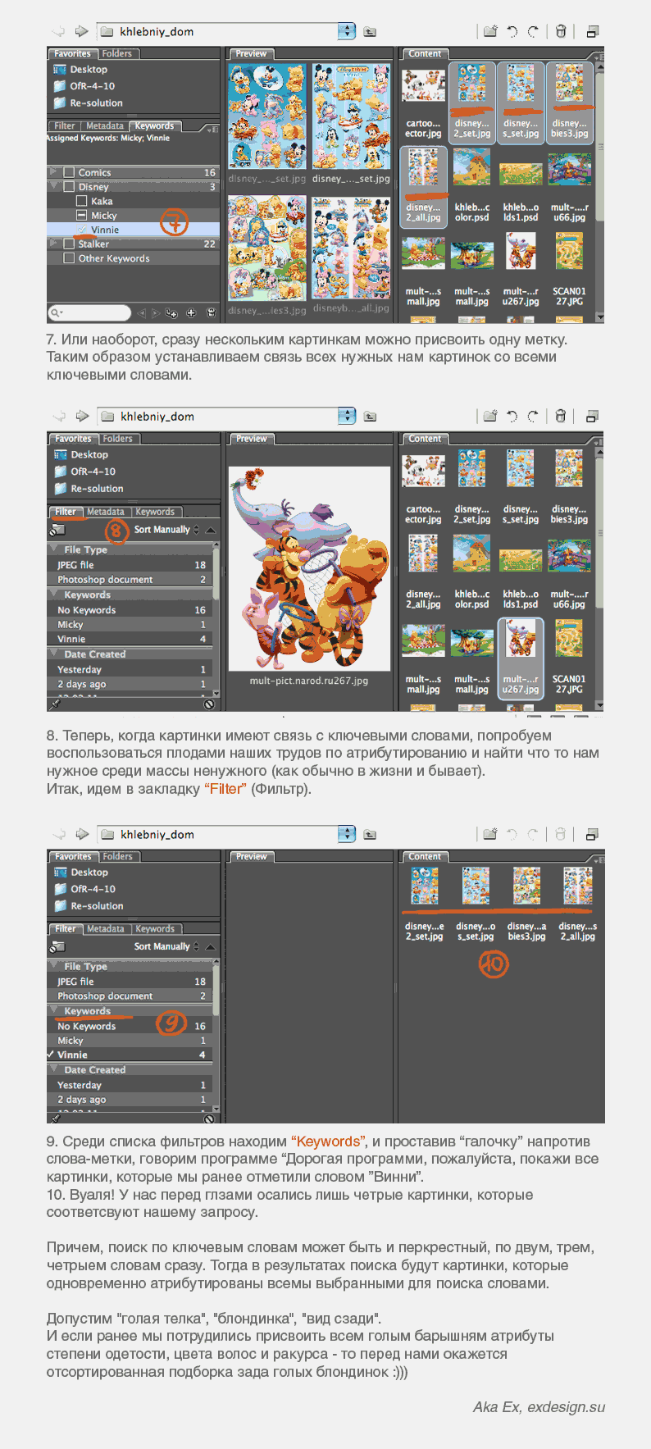Viewport: 651px width, 1449px height.
Task: Click Filter panel scrollbar in middle window
Action: click(216, 573)
